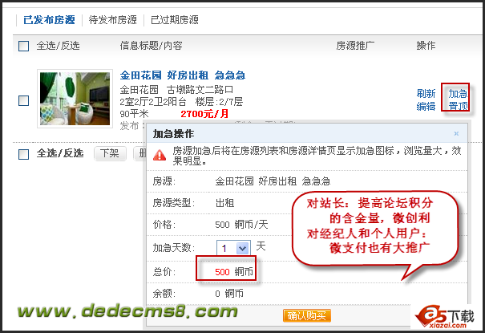Click the 置顶 link
485x333 pixels.
458,106
